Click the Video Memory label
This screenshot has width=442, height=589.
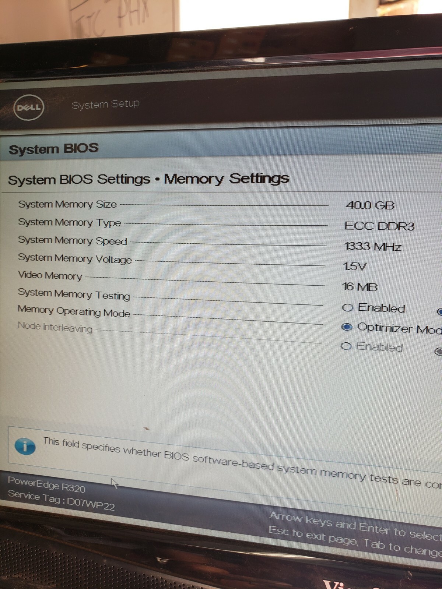(x=50, y=275)
